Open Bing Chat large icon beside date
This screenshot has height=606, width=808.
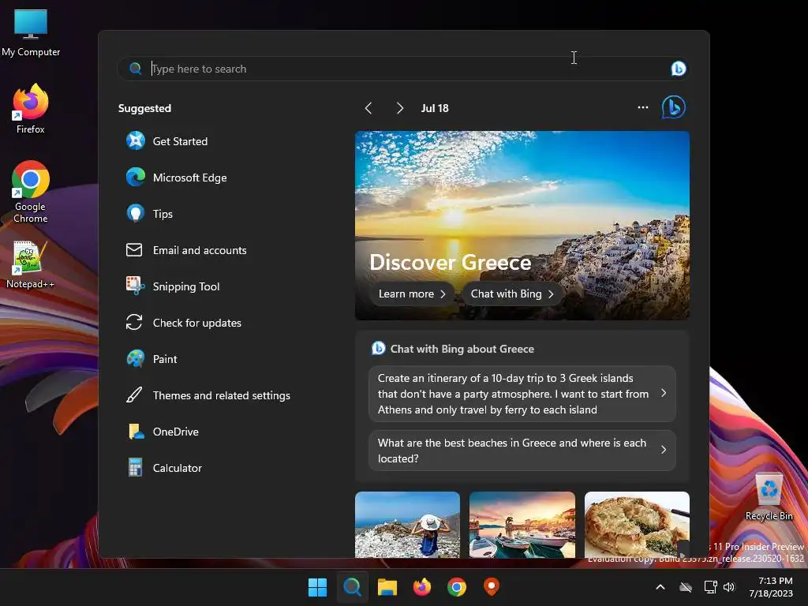(x=674, y=107)
